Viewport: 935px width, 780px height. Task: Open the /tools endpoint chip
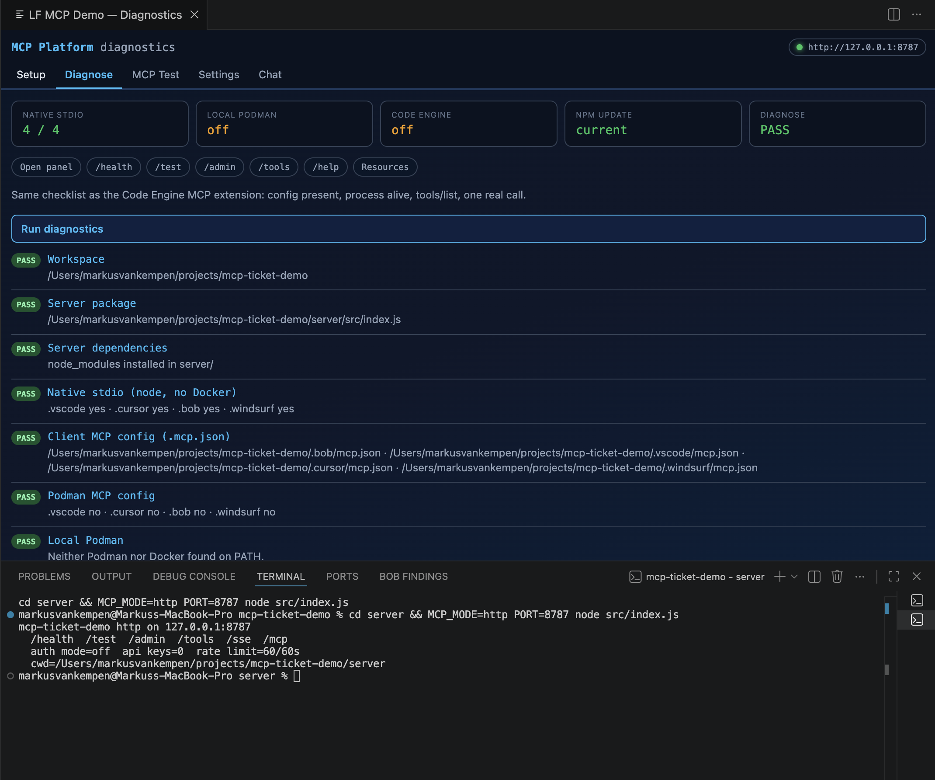pos(274,167)
